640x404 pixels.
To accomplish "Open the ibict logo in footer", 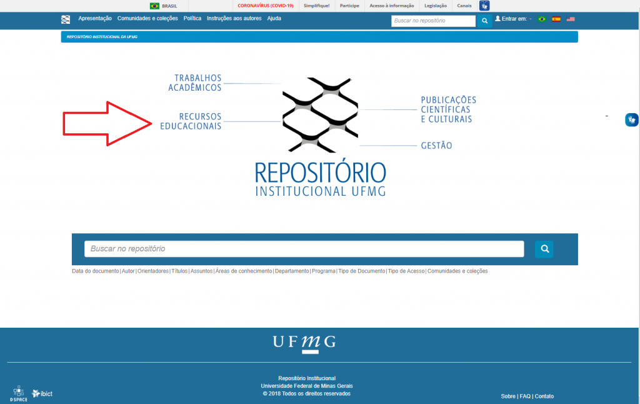I will tap(42, 393).
